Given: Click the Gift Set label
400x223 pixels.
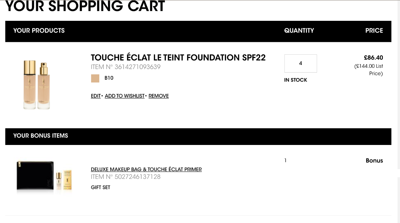Looking at the screenshot, I should pyautogui.click(x=101, y=187).
